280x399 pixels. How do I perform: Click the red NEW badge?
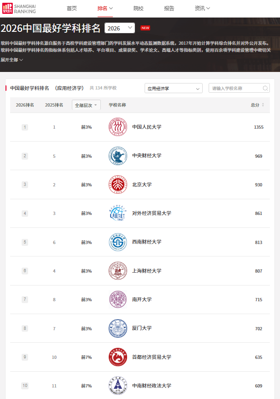(x=146, y=28)
